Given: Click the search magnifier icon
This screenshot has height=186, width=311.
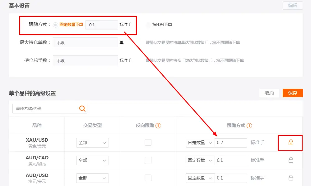Looking at the screenshot, I should tap(82, 108).
